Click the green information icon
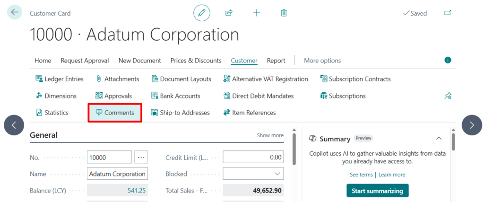Viewport: 484px width, 202px height. pyautogui.click(x=448, y=60)
